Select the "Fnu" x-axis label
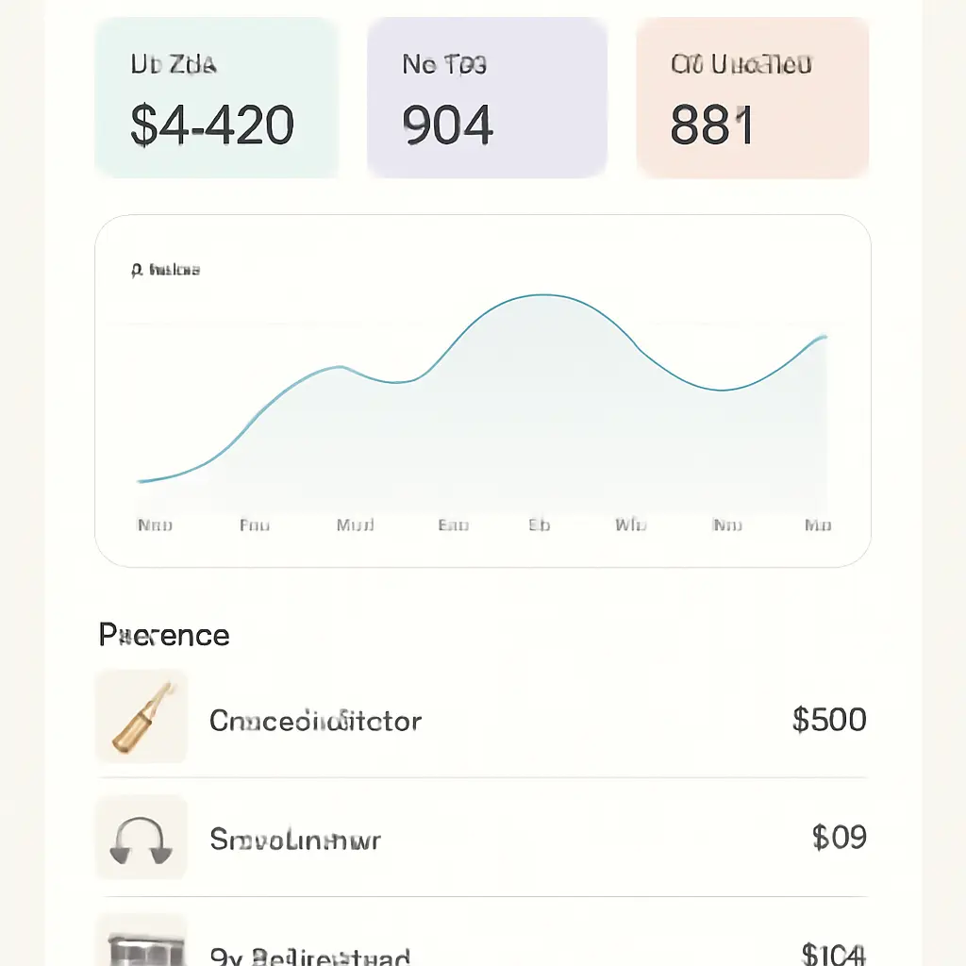This screenshot has height=966, width=966. 254,525
